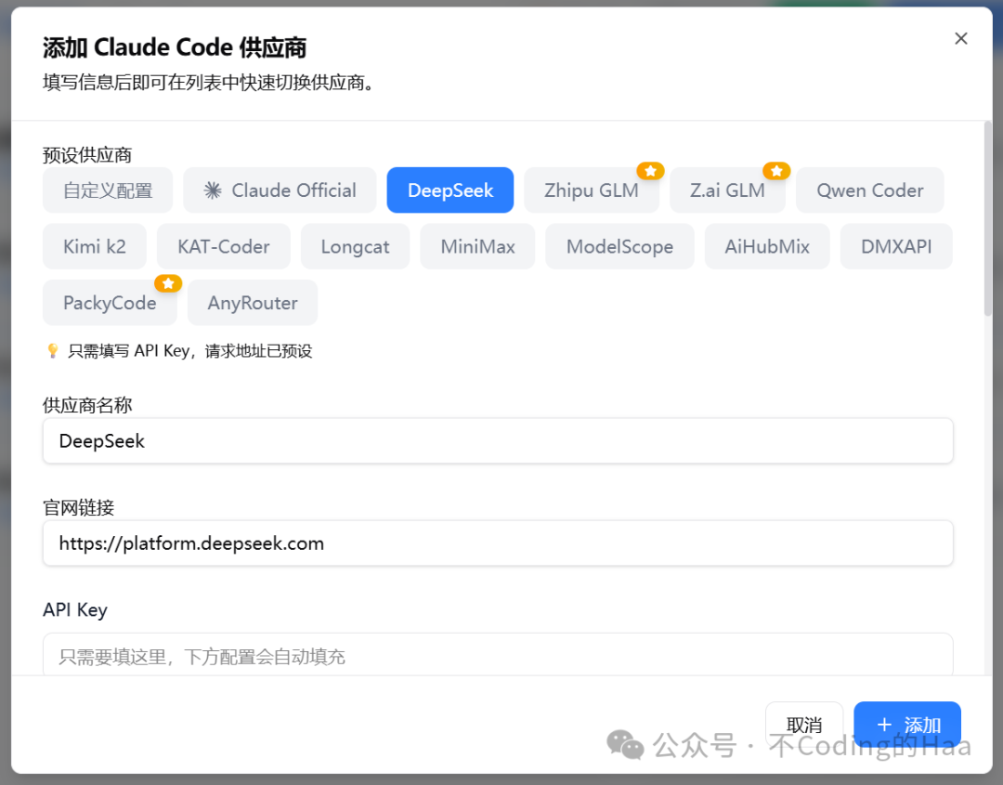Viewport: 1003px width, 785px height.
Task: Focus the 供应商名称 field containing DeepSeek
Action: coord(498,440)
